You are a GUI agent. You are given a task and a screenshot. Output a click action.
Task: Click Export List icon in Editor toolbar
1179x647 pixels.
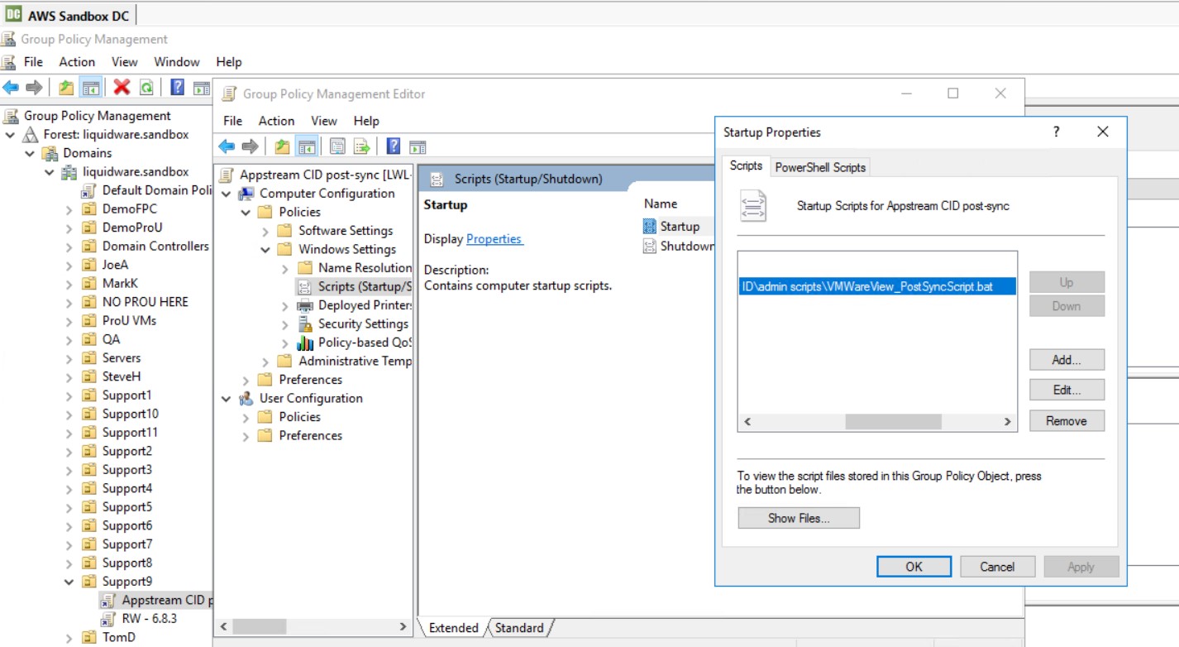pyautogui.click(x=361, y=147)
